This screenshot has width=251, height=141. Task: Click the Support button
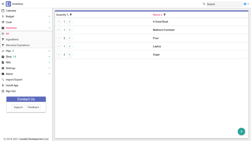18,107
